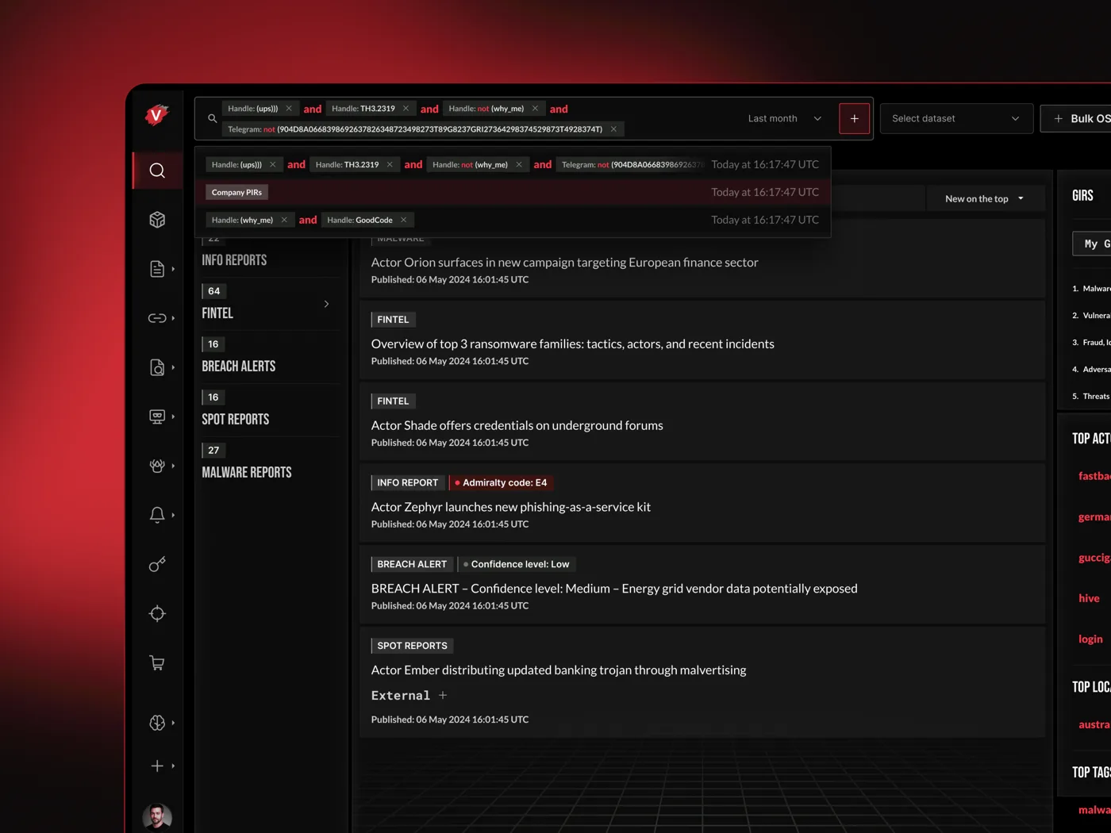Open the Search section in the sidebar
This screenshot has height=833, width=1111.
pos(157,171)
